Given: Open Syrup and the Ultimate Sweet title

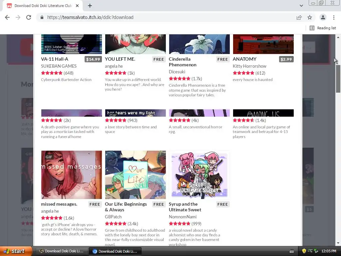Looking at the screenshot, I should click(185, 207).
